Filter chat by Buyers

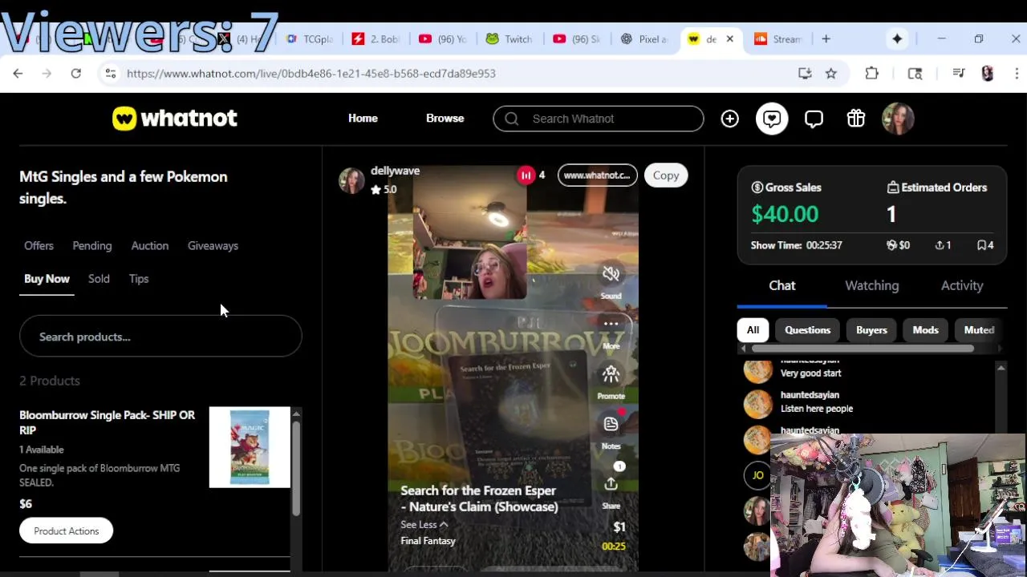pos(871,330)
